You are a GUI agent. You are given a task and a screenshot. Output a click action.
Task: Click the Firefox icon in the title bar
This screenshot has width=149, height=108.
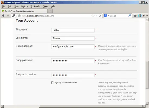2,2
